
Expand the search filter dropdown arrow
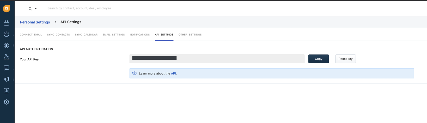(36, 8)
